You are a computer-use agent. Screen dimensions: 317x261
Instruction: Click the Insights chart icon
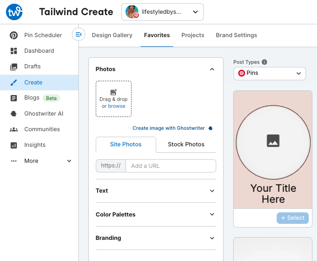14,145
